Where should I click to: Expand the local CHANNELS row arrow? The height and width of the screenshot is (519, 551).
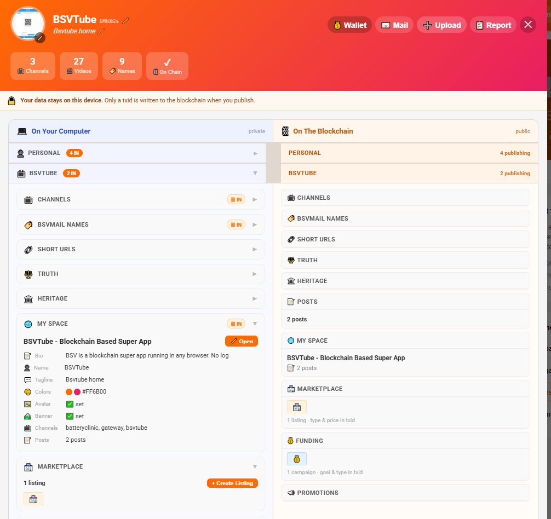tap(255, 199)
